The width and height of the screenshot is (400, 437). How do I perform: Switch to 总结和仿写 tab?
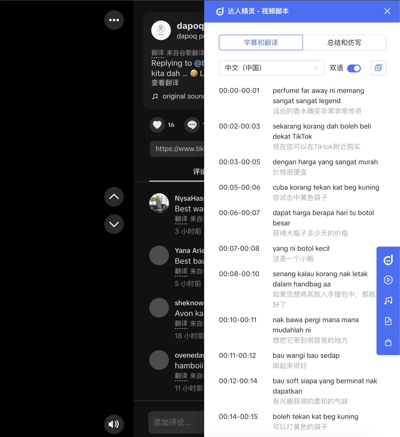[x=344, y=43]
